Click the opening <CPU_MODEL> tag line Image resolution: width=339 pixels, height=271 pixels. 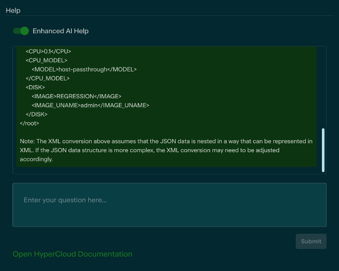47,60
